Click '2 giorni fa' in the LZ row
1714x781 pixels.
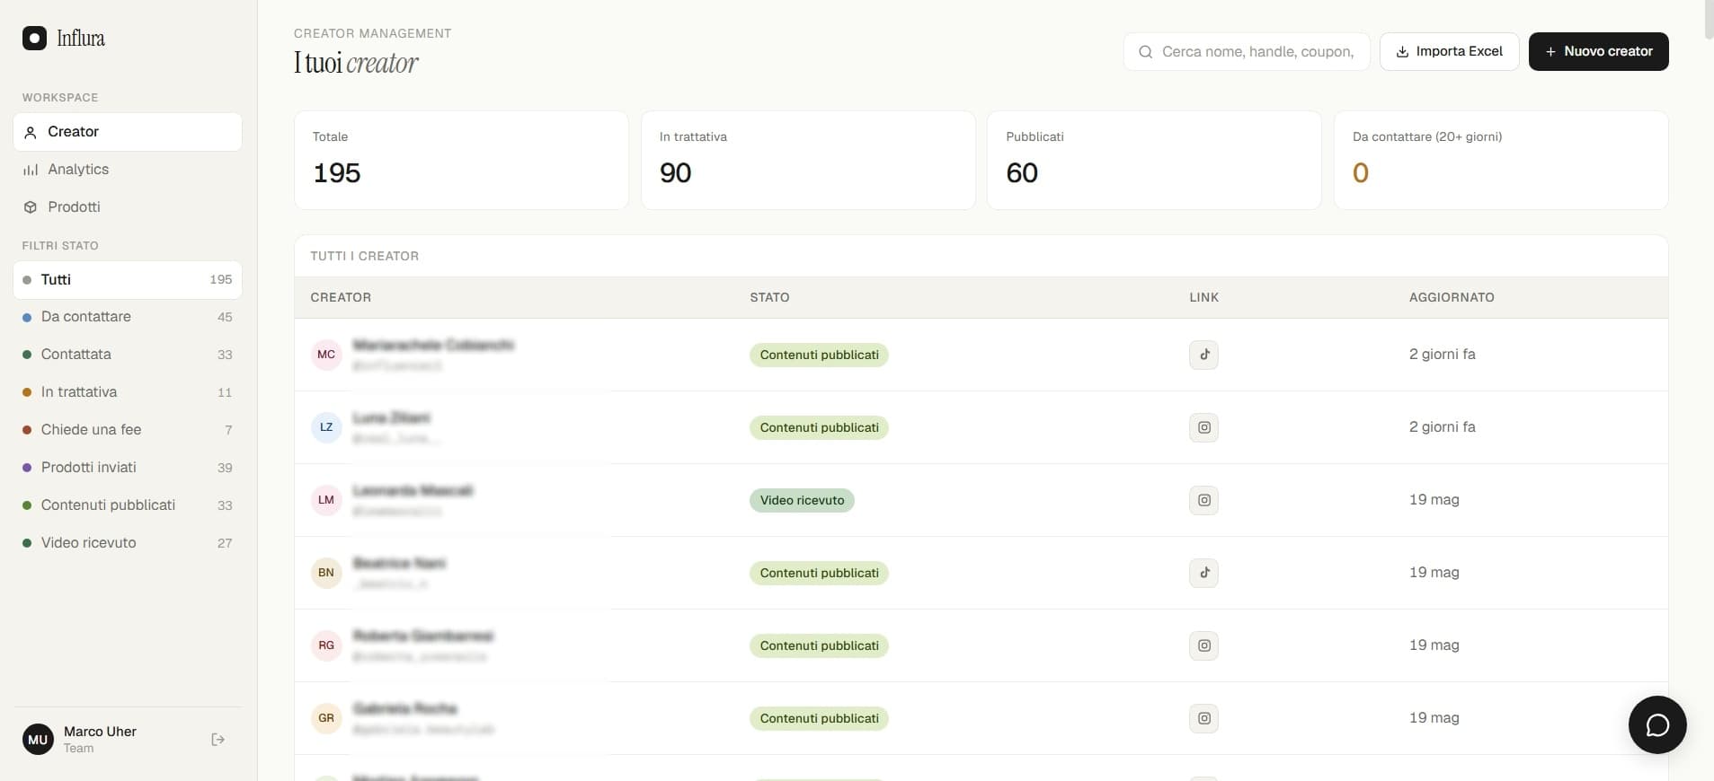pos(1442,427)
